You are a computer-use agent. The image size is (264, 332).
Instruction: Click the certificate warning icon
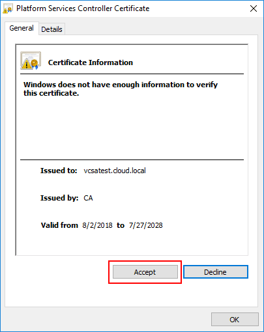click(x=31, y=61)
